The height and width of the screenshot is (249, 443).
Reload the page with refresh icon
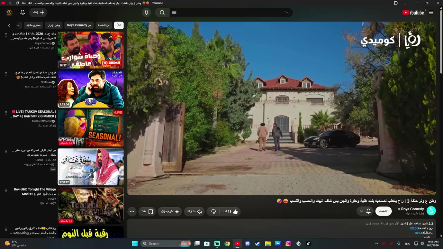[17, 3]
